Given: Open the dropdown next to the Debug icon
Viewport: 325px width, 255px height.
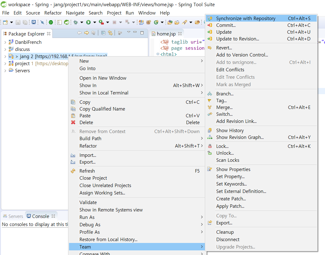Looking at the screenshot, I should (82, 22).
